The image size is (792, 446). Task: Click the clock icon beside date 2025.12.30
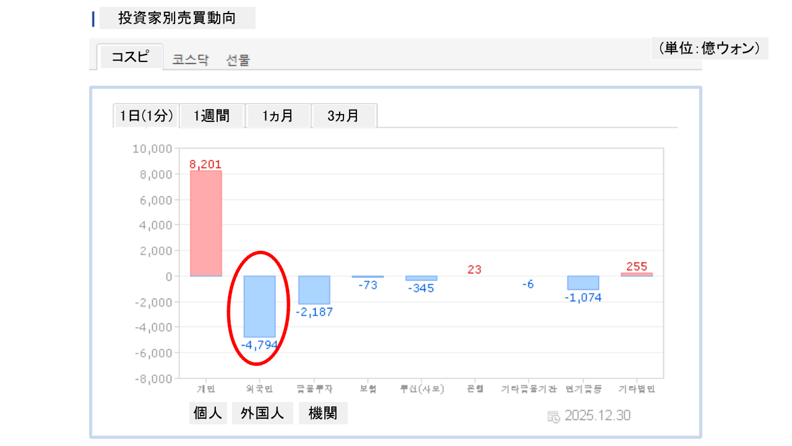click(x=554, y=416)
